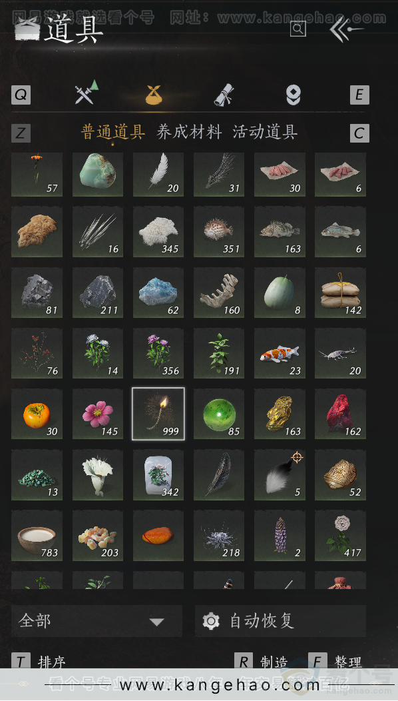398x701 pixels.
Task: Click the dropdown arrow beside 全部
Action: [x=156, y=622]
